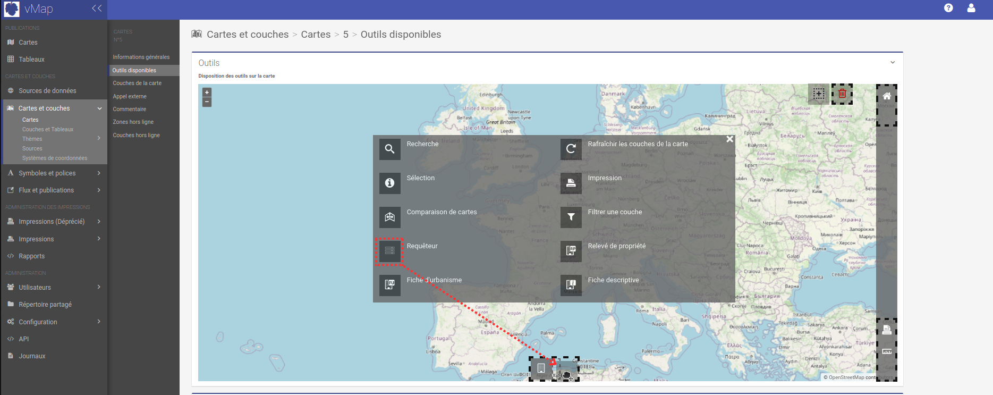Click the Cartes breadcrumb link

click(316, 35)
